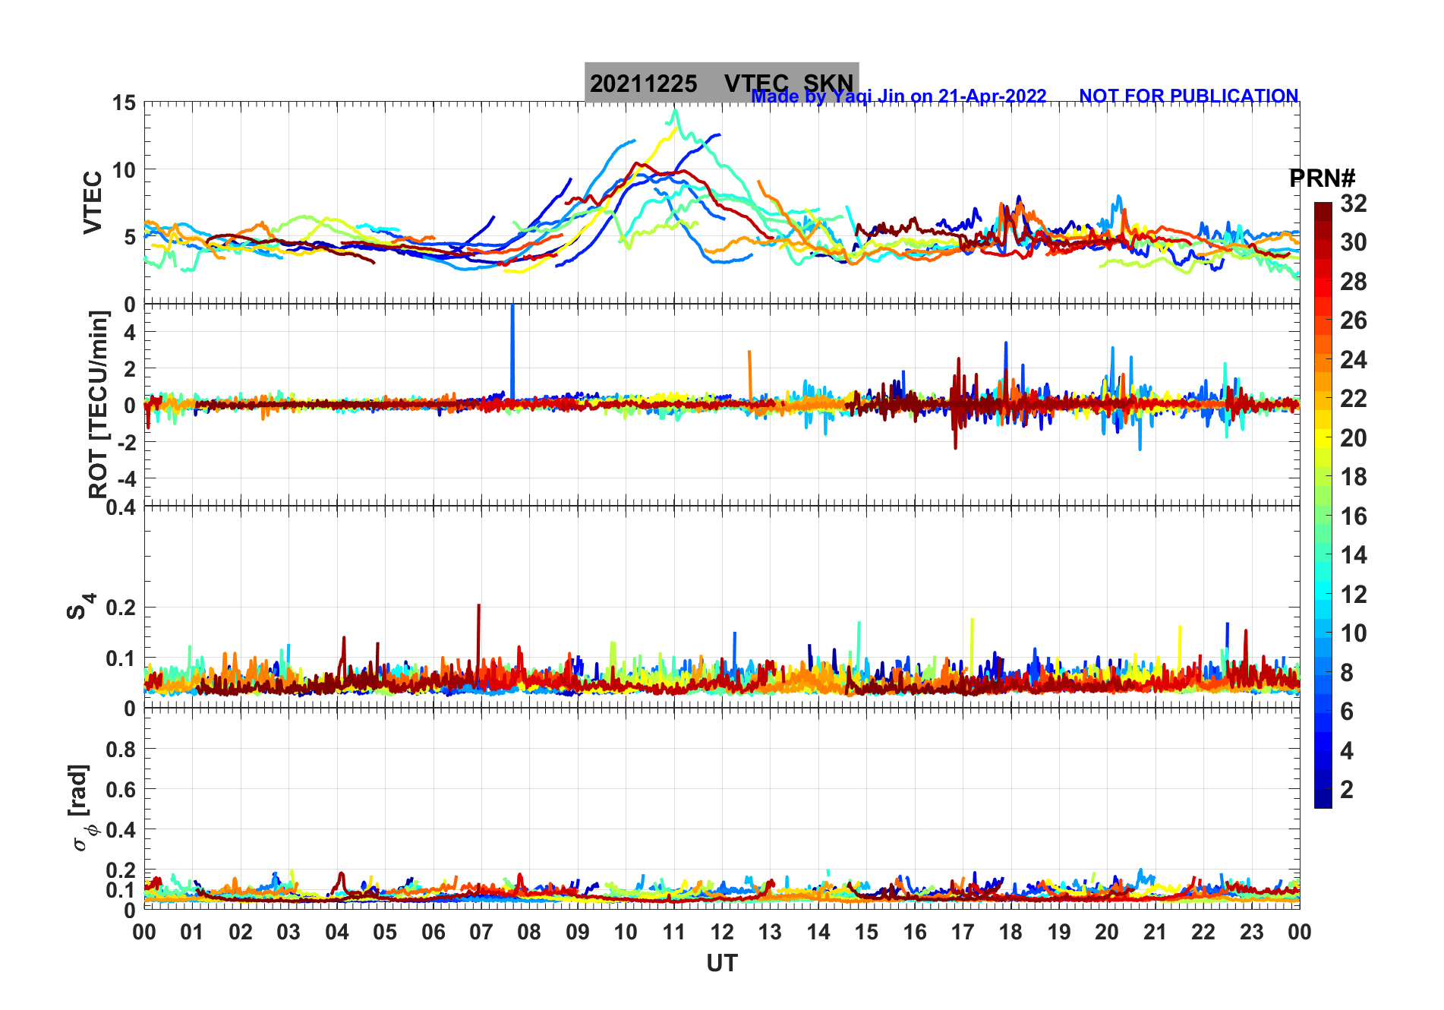Click the "VTEC" y-axis label
This screenshot has width=1444, height=1010.
[x=93, y=203]
